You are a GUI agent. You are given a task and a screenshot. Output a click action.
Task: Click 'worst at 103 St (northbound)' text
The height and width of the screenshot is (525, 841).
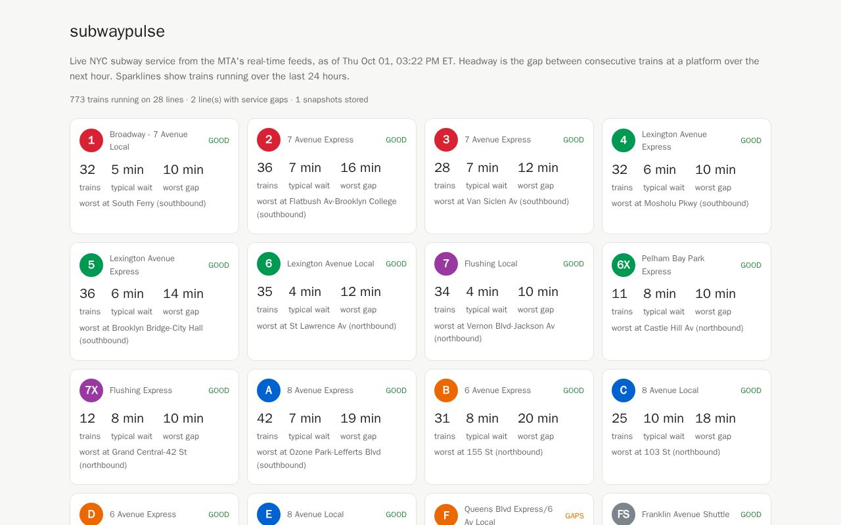click(x=666, y=452)
